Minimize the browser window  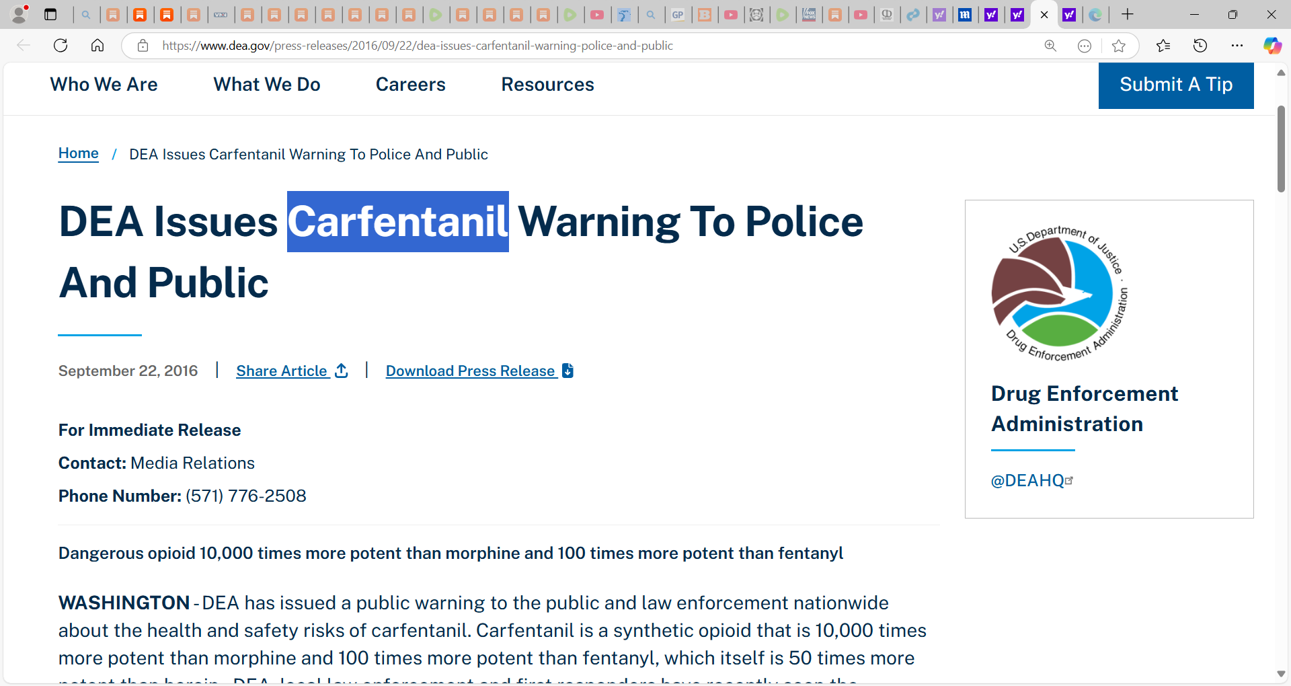[1194, 14]
